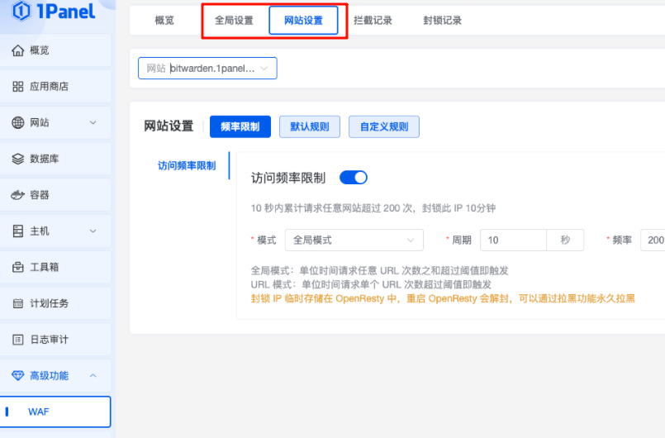
Task: Click the 频率 input showing 200
Action: [653, 240]
